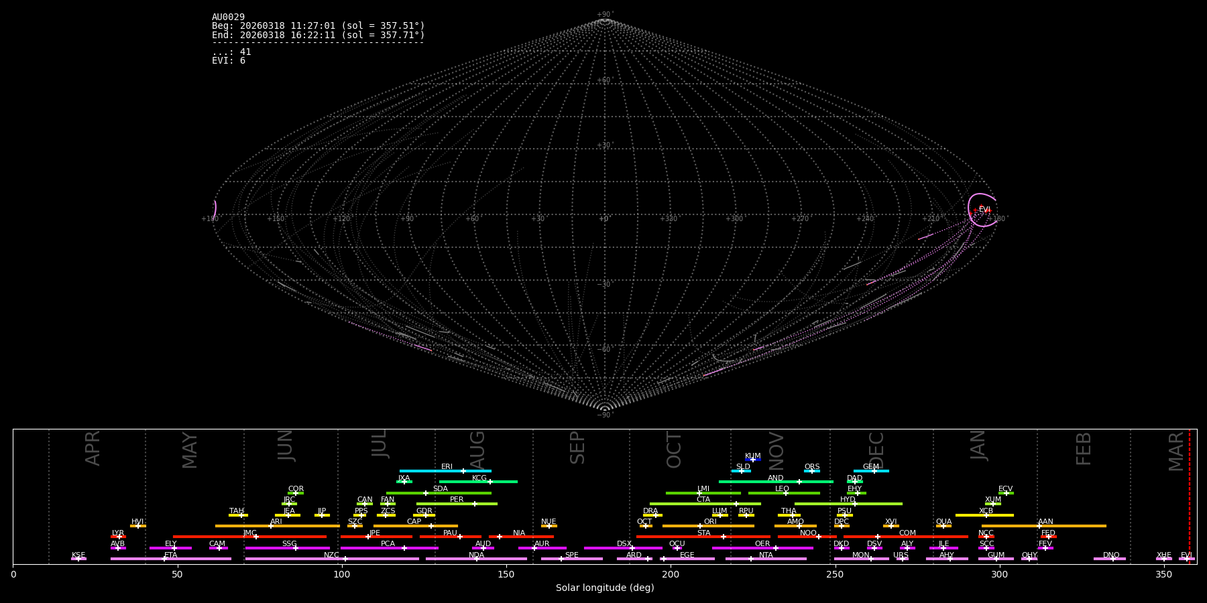1207x603 pixels.
Task: Click the LYR shower label
Action: pyautogui.click(x=118, y=533)
